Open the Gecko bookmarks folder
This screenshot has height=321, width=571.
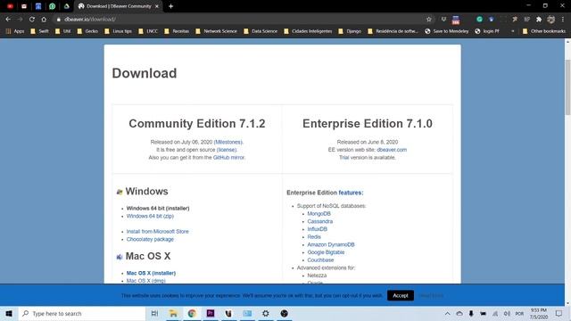(87, 31)
